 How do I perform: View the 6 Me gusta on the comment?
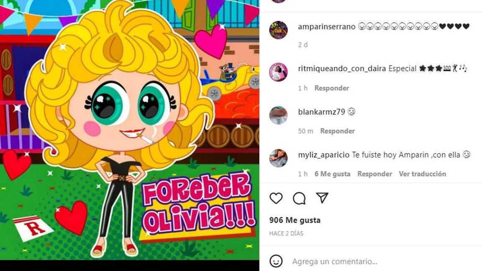tap(332, 174)
